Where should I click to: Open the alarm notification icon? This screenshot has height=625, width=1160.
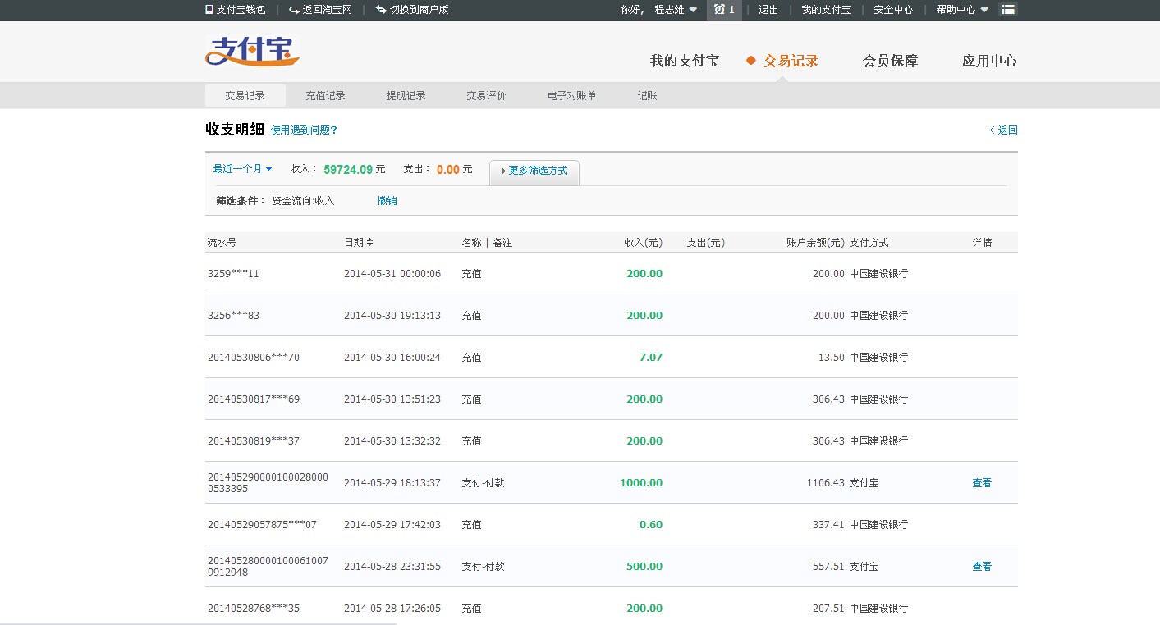pyautogui.click(x=720, y=10)
